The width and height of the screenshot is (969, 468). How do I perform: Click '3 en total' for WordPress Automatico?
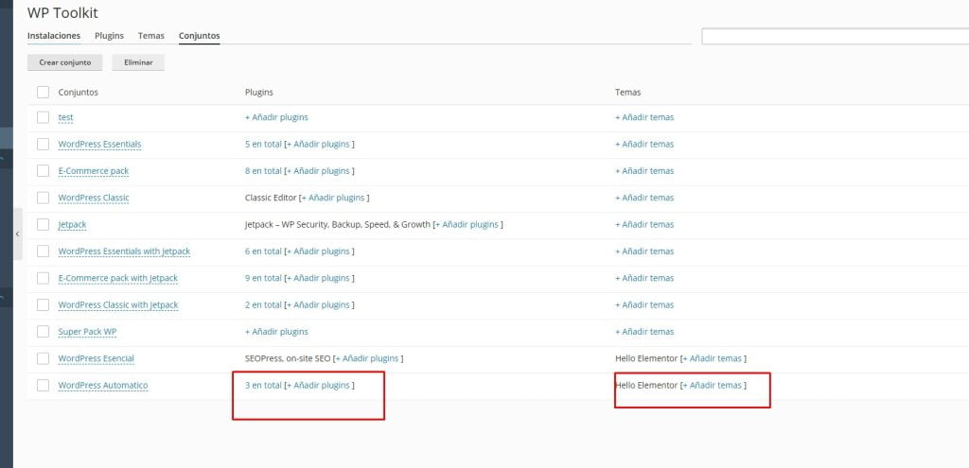tap(263, 385)
